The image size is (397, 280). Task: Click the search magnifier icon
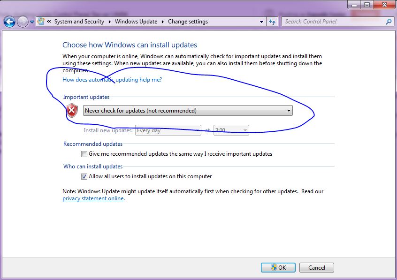(x=389, y=22)
